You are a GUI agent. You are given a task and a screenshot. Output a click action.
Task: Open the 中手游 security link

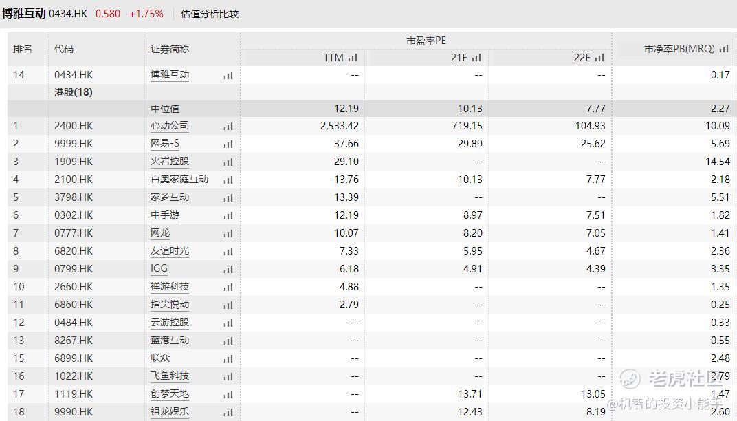point(165,215)
